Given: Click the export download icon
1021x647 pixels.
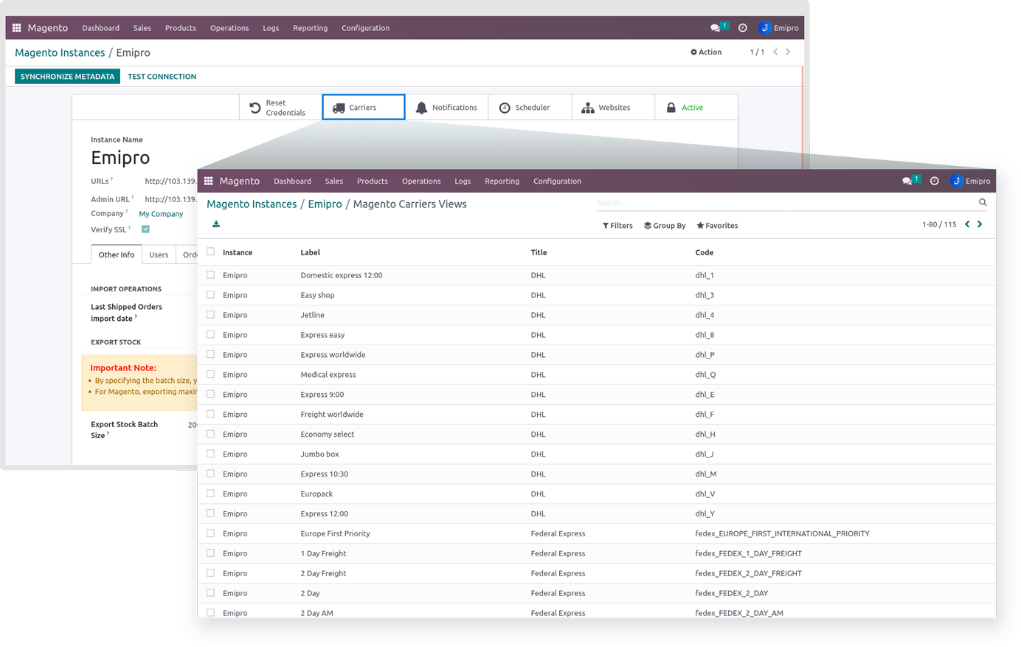Looking at the screenshot, I should [x=216, y=224].
